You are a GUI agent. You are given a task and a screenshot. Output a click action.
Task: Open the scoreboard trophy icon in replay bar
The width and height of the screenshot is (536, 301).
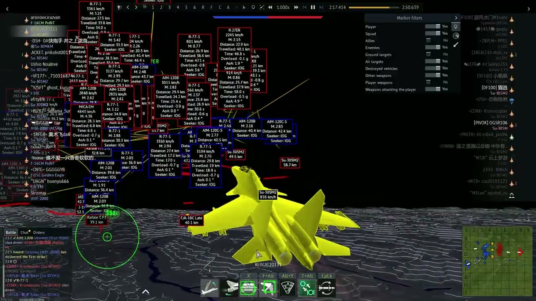coord(120,7)
